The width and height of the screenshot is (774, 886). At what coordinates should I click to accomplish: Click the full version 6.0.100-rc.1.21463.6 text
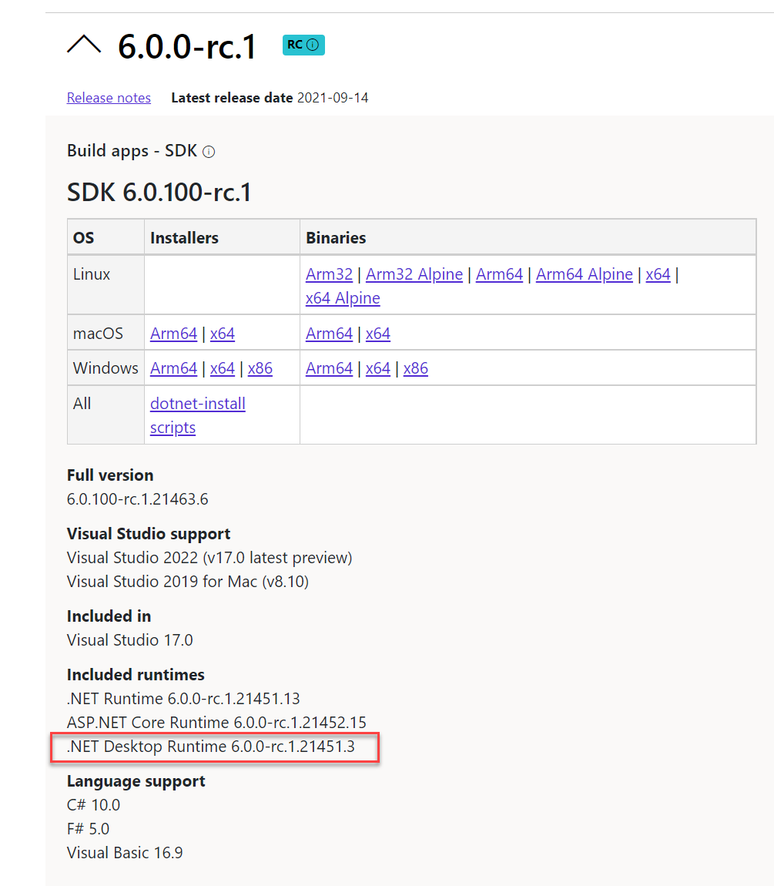137,499
